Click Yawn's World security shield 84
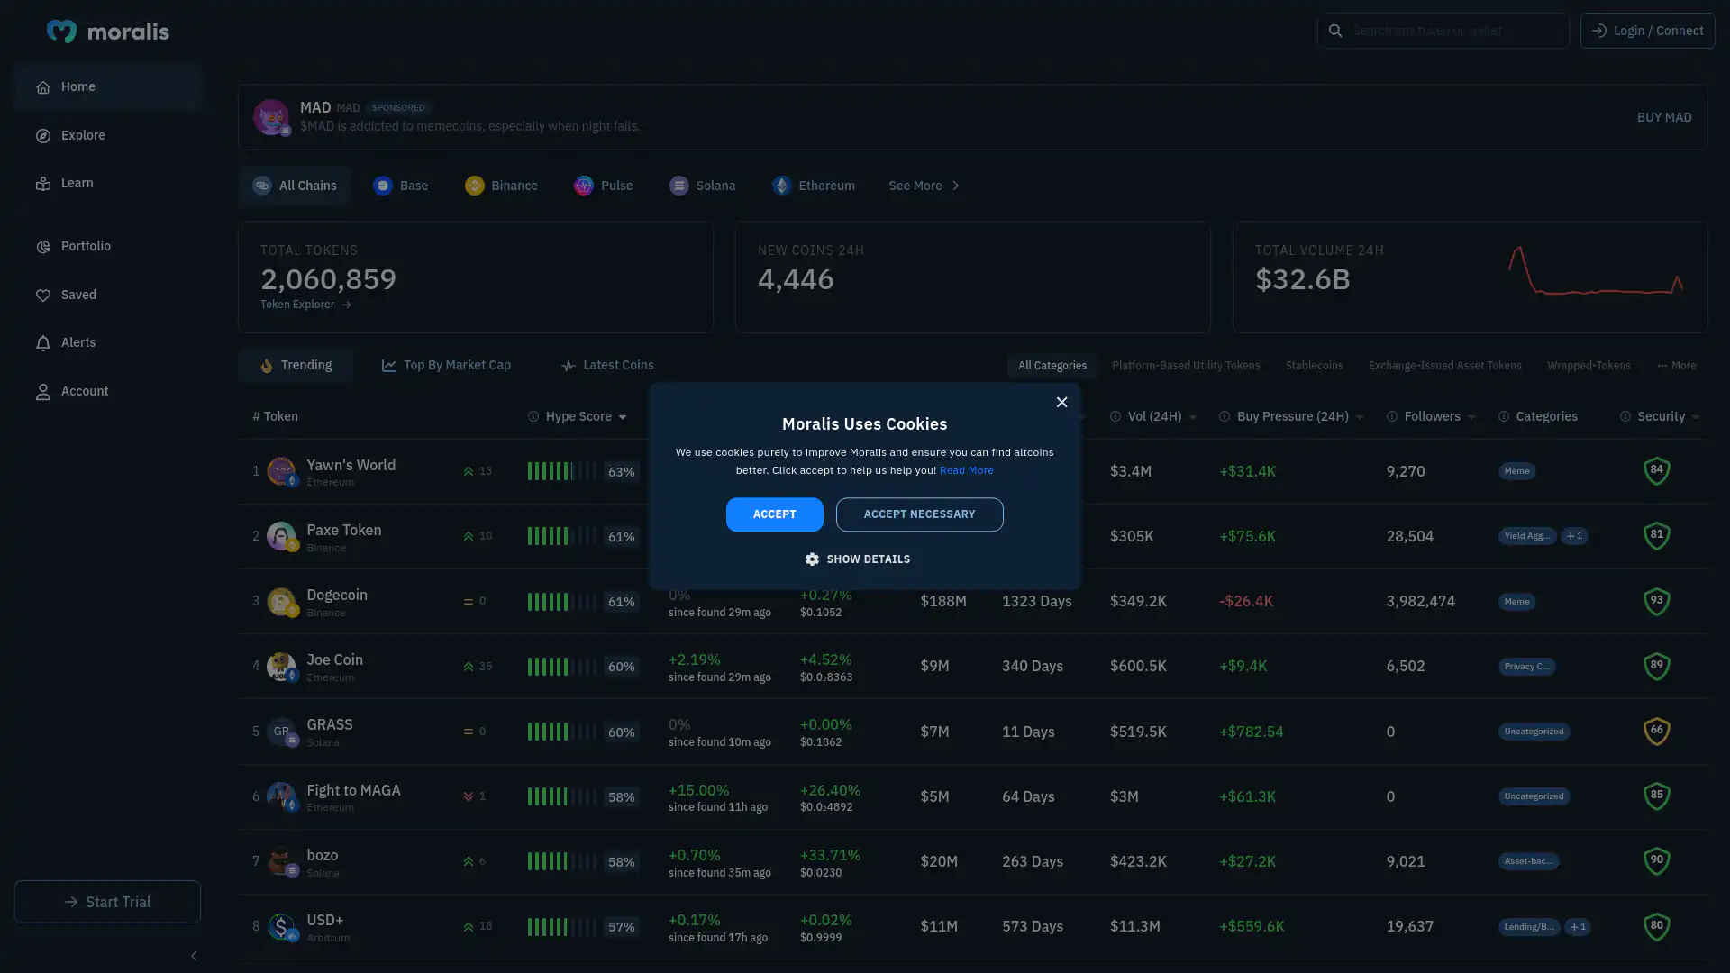The width and height of the screenshot is (1730, 973). click(1656, 470)
